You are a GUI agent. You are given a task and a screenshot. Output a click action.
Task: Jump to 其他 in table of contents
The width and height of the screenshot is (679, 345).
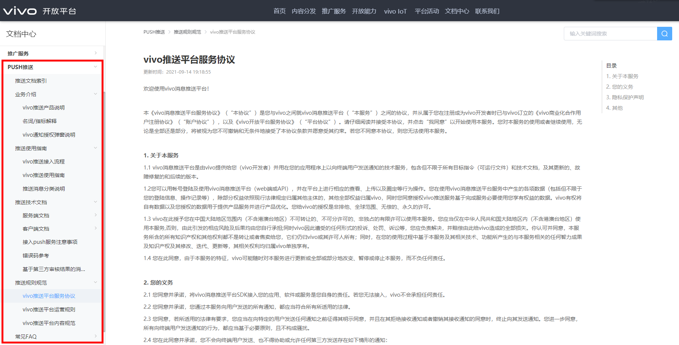pyautogui.click(x=614, y=108)
